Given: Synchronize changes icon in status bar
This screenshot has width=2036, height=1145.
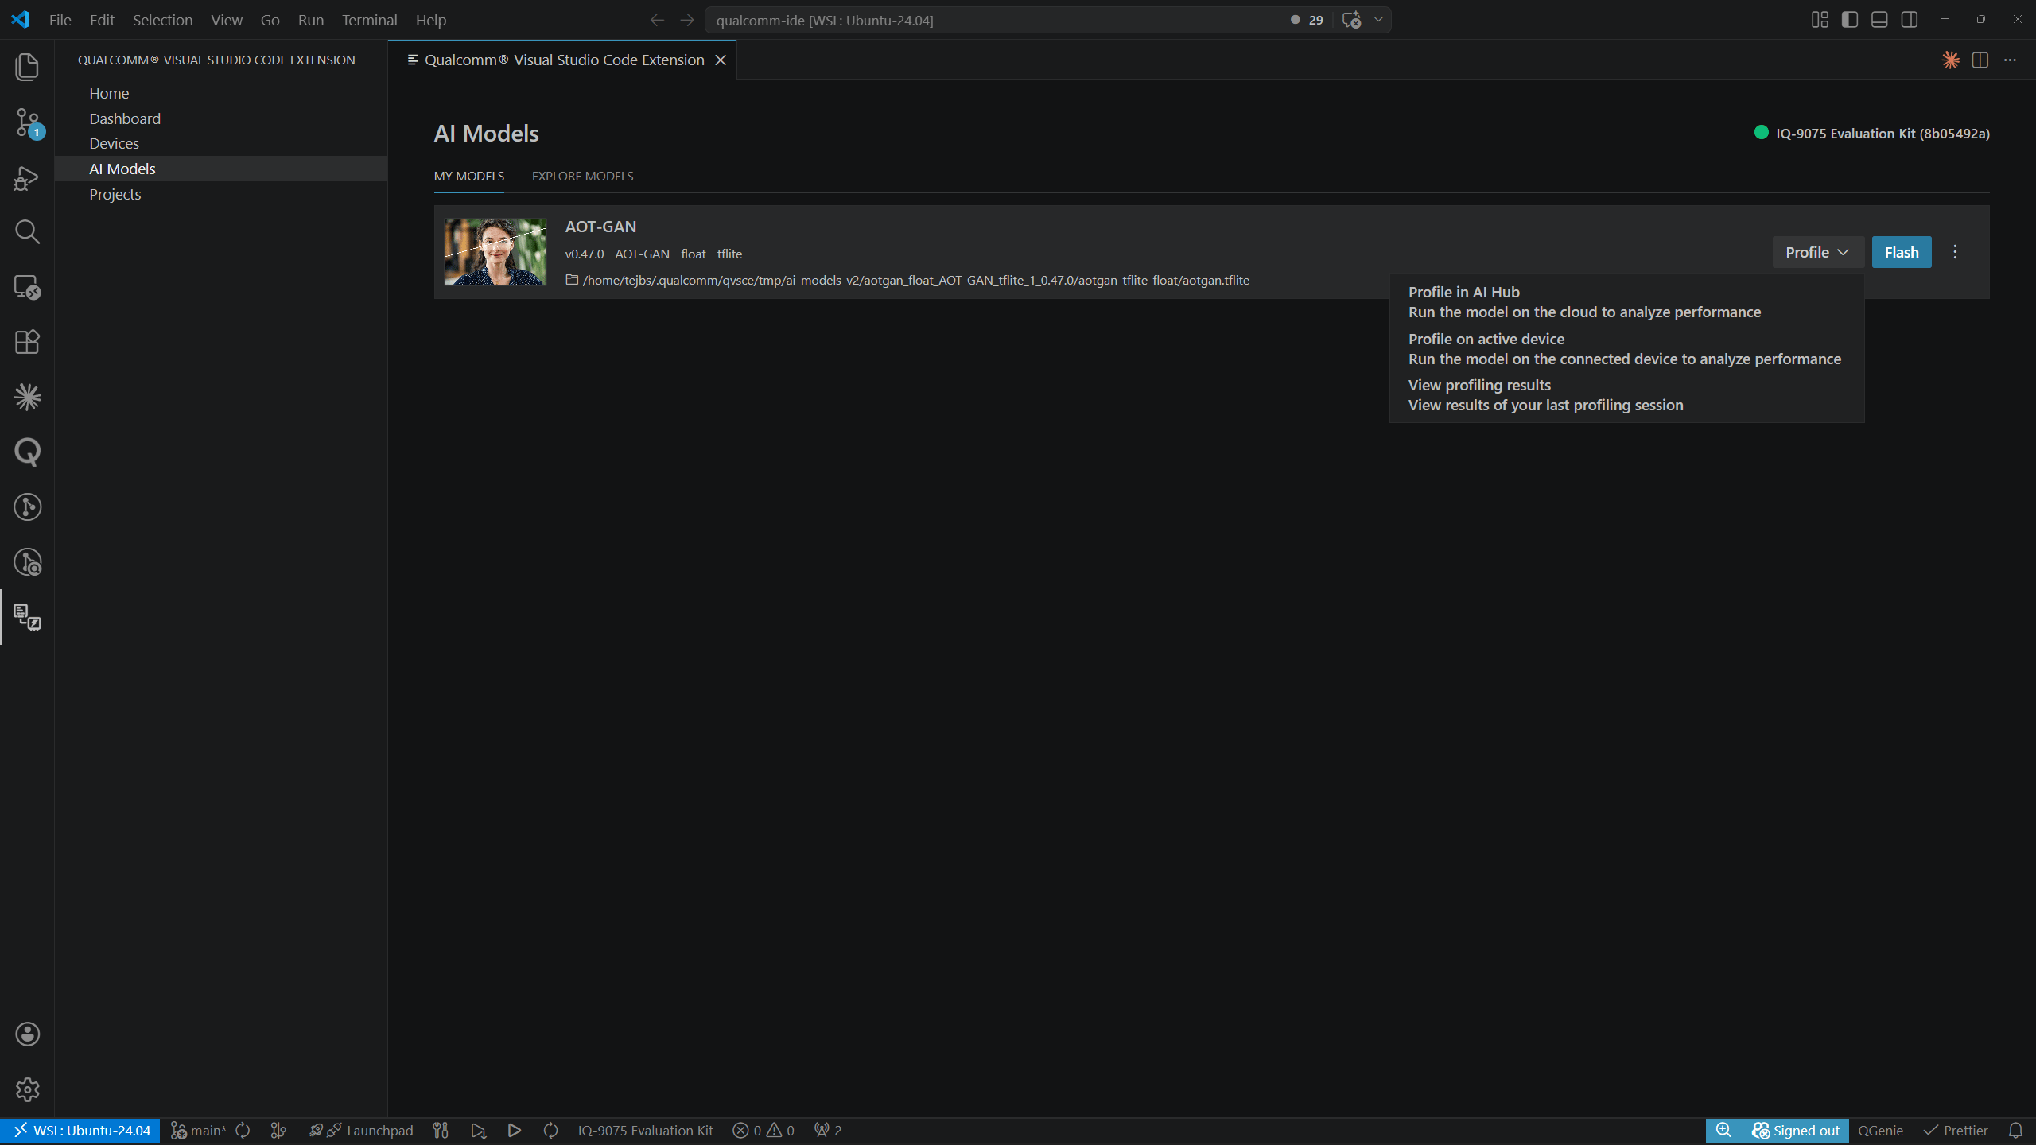Looking at the screenshot, I should click(243, 1131).
